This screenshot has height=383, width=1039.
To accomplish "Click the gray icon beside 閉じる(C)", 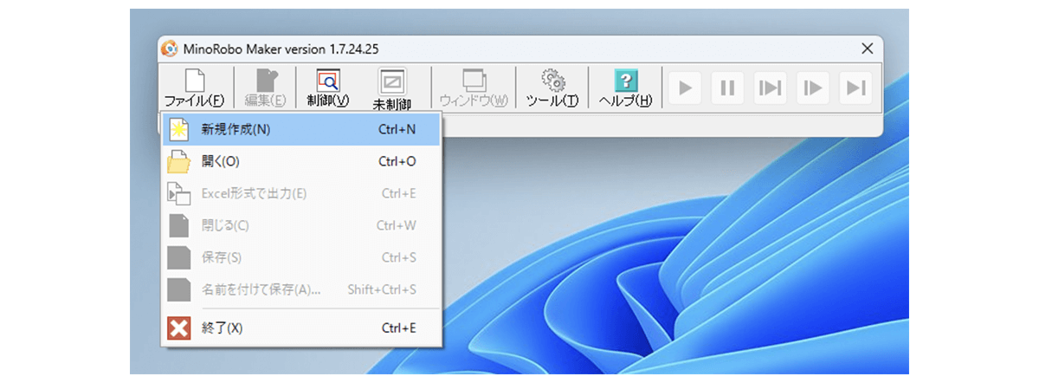I will click(178, 225).
